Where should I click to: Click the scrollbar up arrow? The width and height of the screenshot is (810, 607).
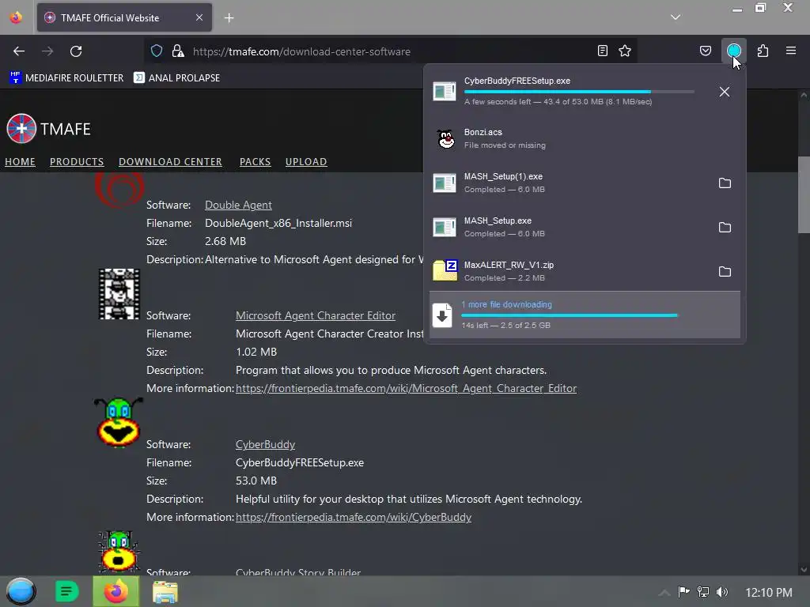click(x=804, y=95)
